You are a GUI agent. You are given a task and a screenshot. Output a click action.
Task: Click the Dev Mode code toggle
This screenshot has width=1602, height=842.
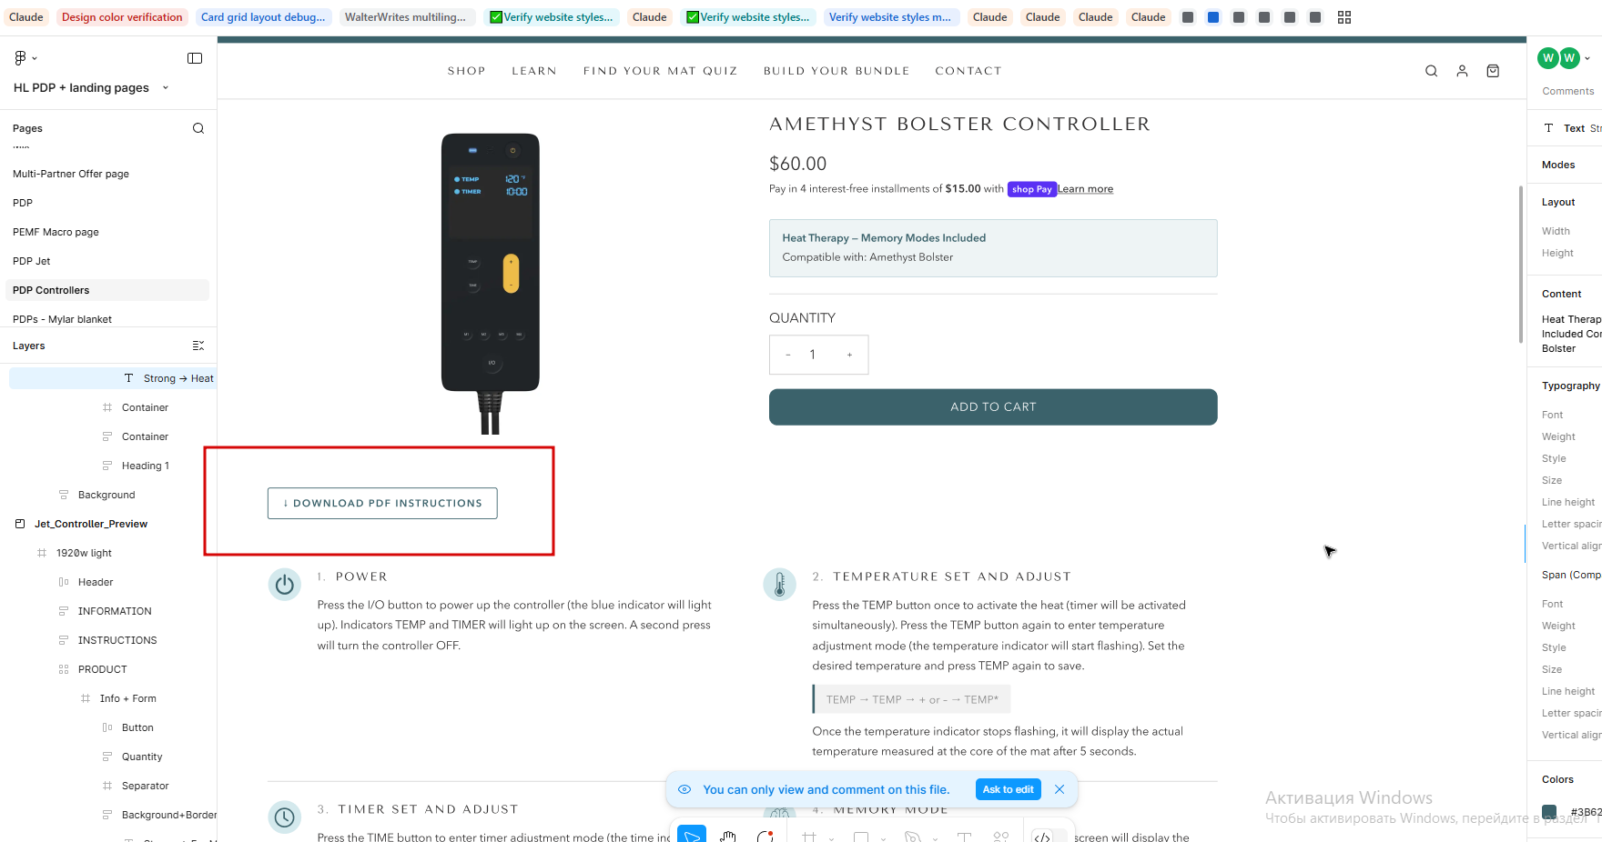click(1043, 837)
